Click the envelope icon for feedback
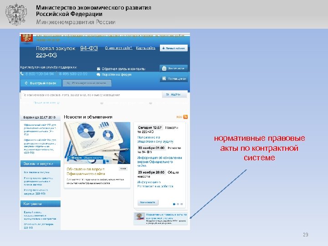 pyautogui.click(x=98, y=69)
